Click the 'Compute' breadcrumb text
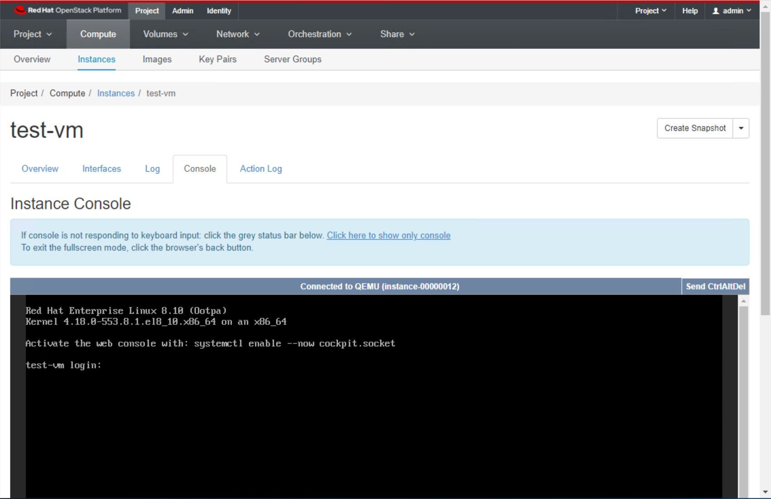This screenshot has width=771, height=499. coord(67,93)
